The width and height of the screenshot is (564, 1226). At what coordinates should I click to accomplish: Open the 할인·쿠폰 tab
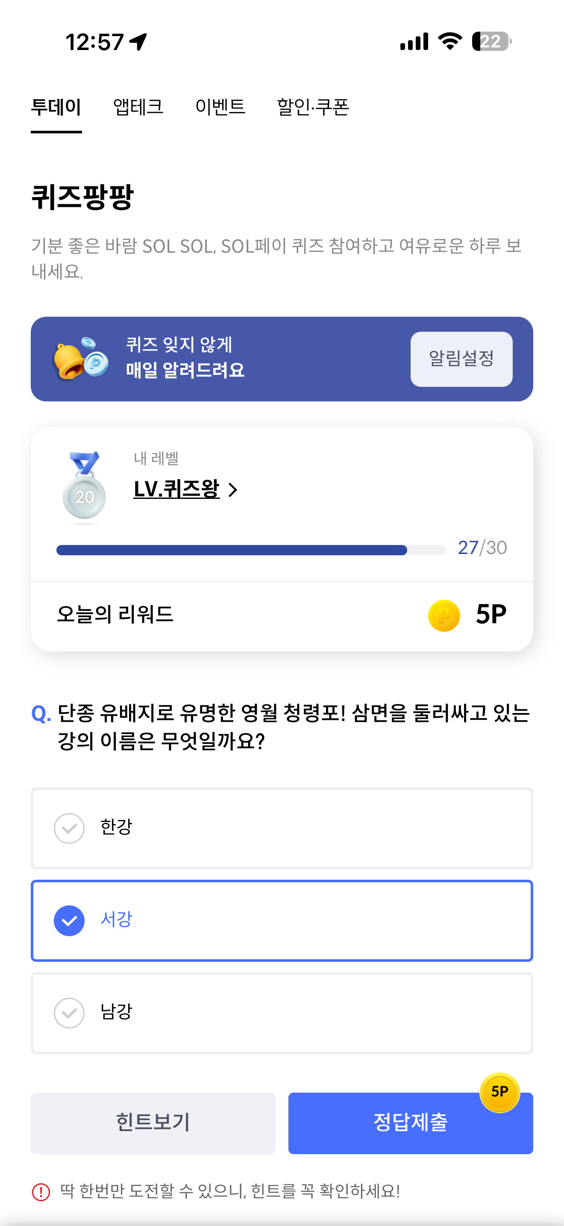click(313, 107)
